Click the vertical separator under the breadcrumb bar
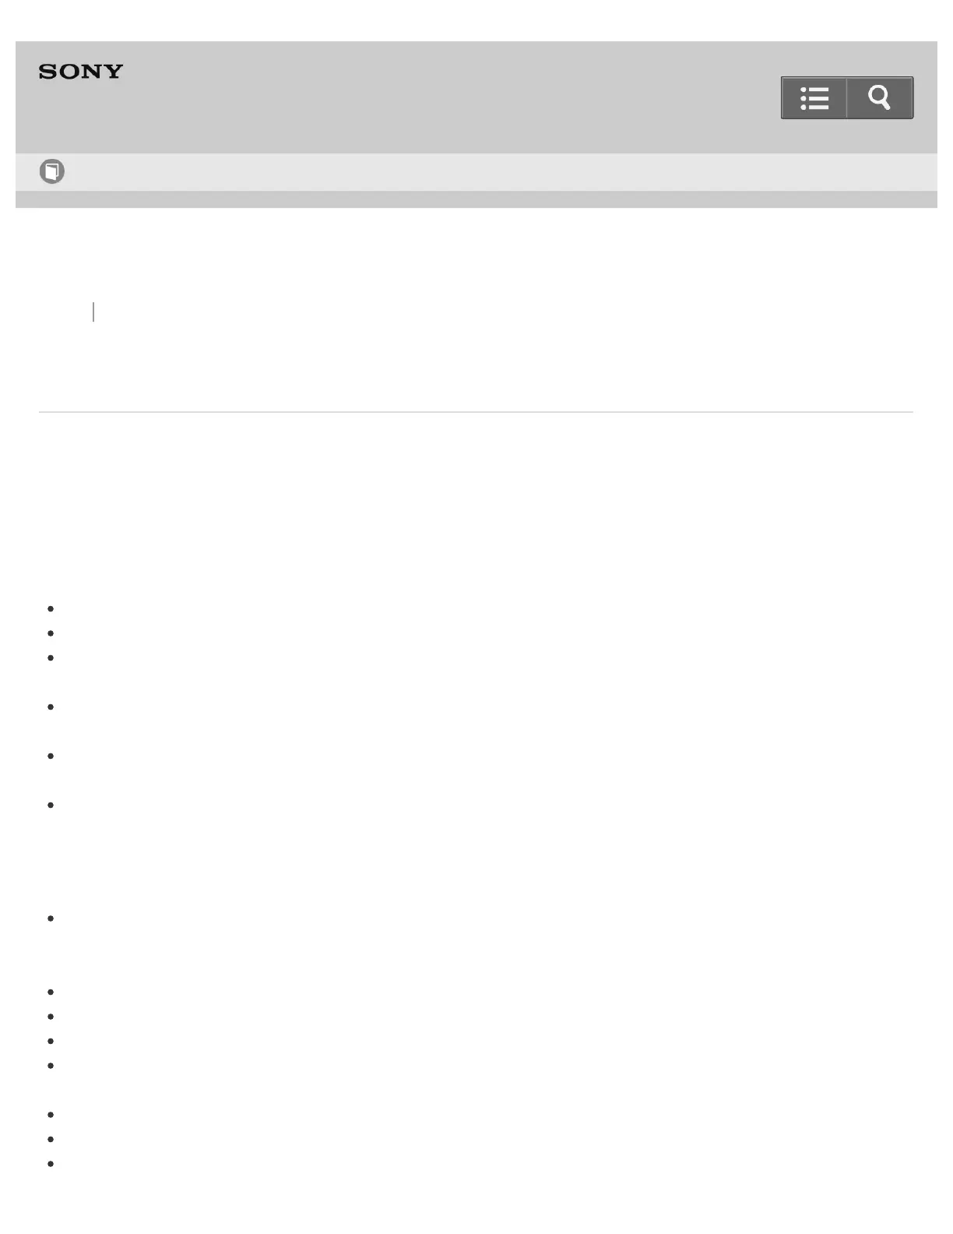Viewport: 953px width, 1234px height. 93,312
